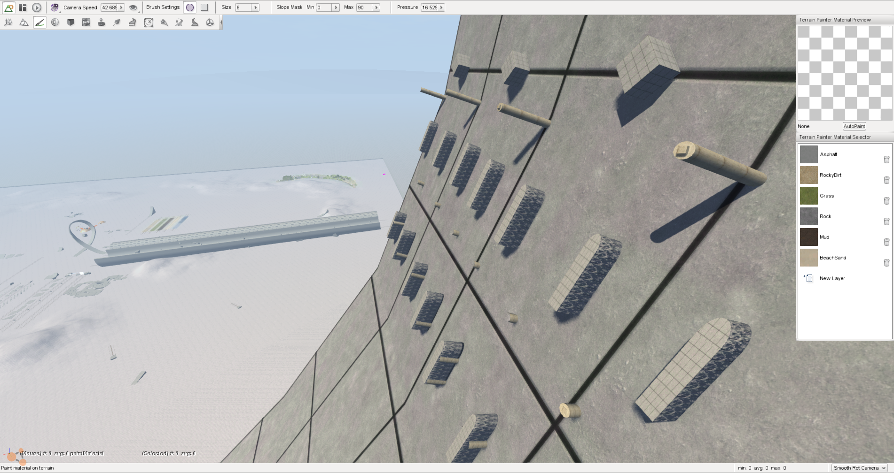894x473 pixels.
Task: Delete the Grass material layer
Action: click(x=886, y=201)
